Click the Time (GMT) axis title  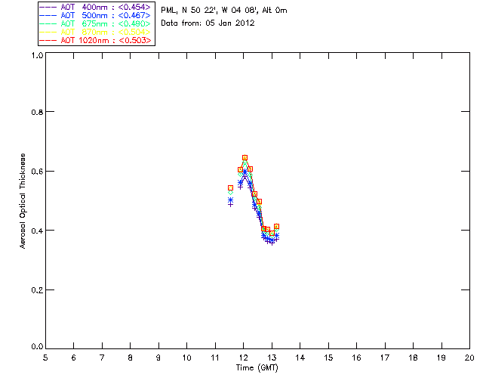[257, 368]
